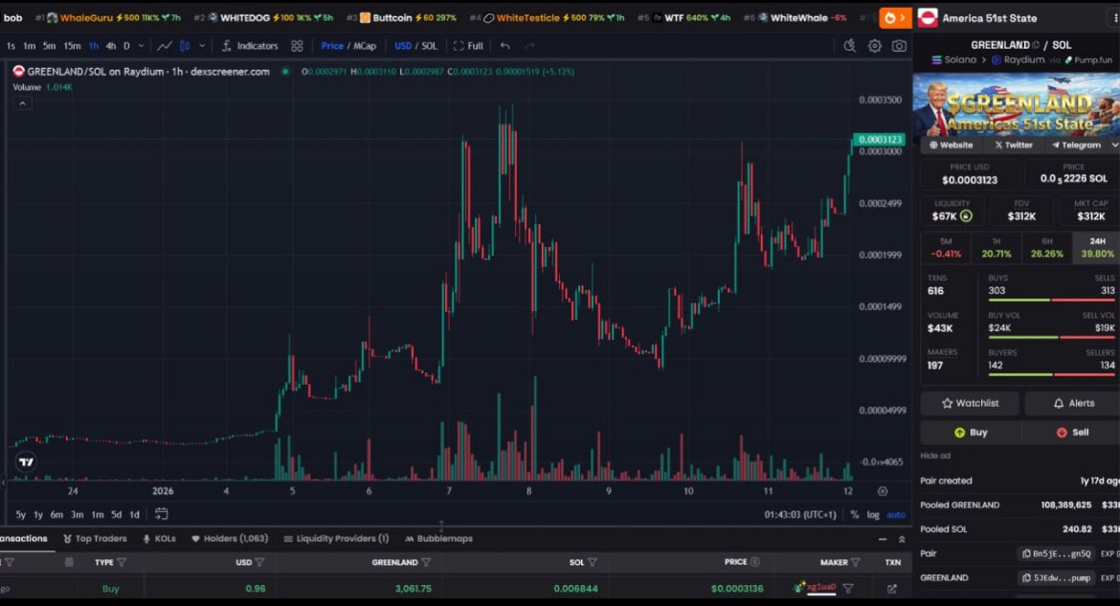Enter Full screen chart mode
1120x606 pixels.
pyautogui.click(x=468, y=46)
